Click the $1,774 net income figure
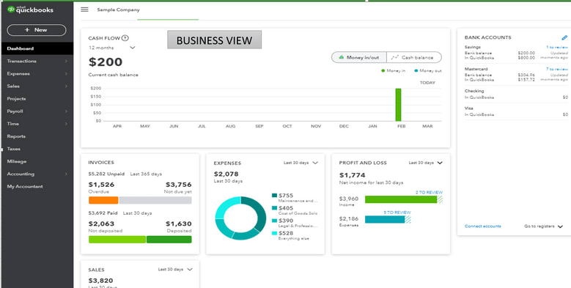Image resolution: width=571 pixels, height=288 pixels. point(352,175)
